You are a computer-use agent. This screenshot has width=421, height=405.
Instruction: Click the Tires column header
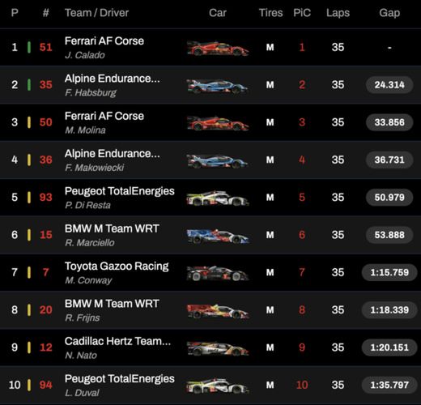point(270,13)
